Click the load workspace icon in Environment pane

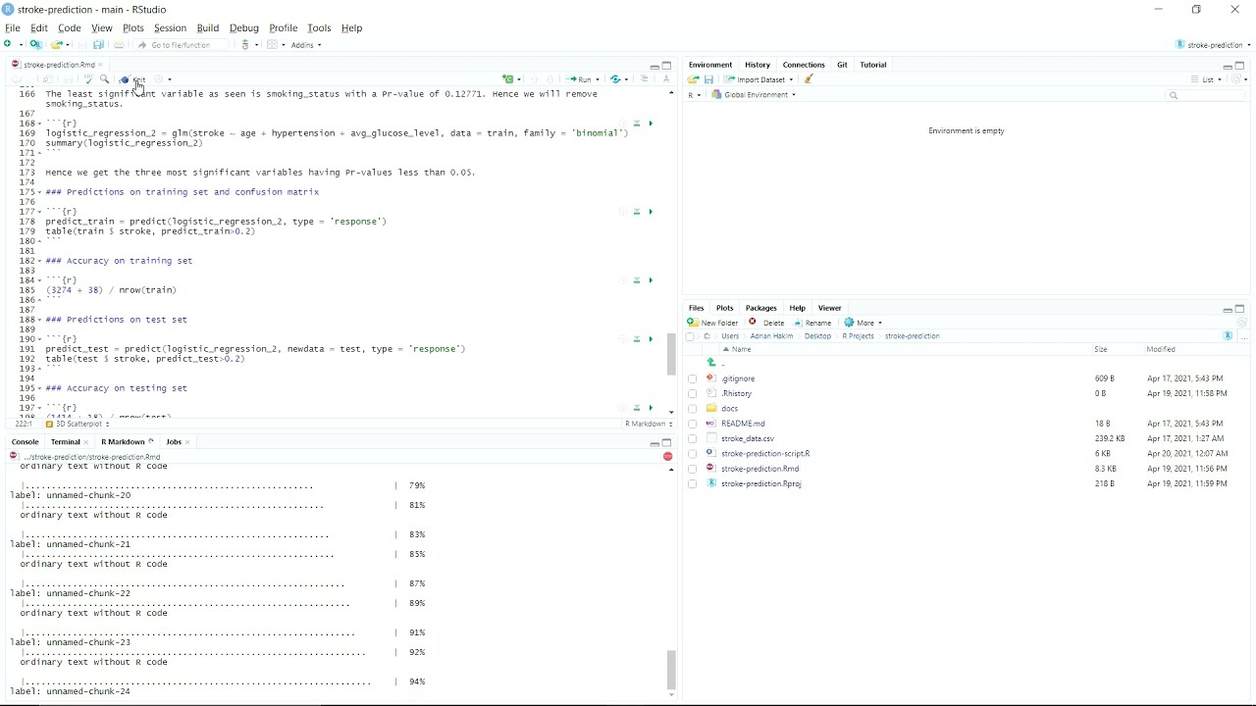(x=693, y=79)
